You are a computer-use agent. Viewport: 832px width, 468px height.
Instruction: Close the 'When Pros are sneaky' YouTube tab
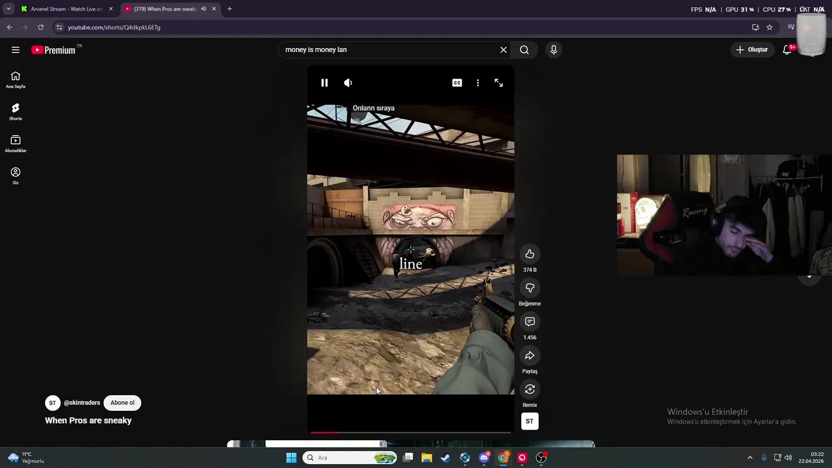[x=214, y=9]
